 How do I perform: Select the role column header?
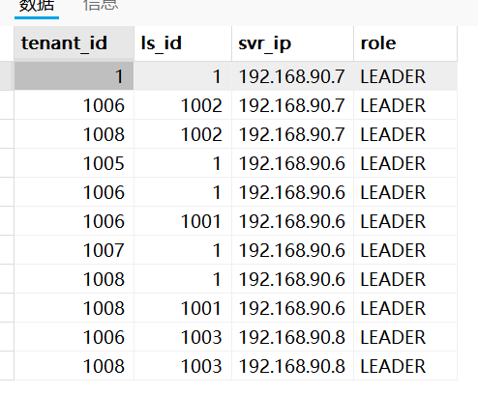[405, 43]
